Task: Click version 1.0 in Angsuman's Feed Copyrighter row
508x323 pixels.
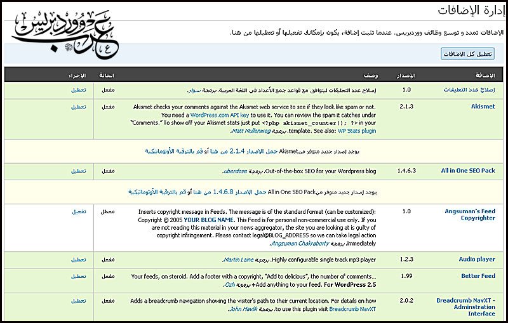Action: (406, 211)
